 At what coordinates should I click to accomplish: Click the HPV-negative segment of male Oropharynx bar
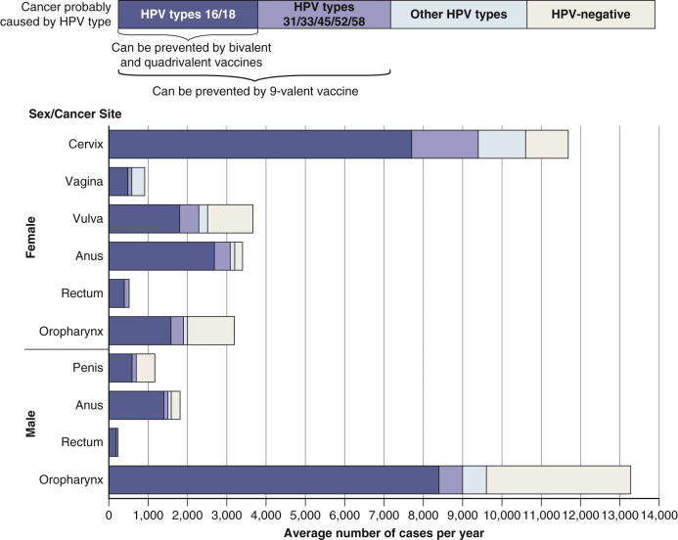tap(558, 479)
